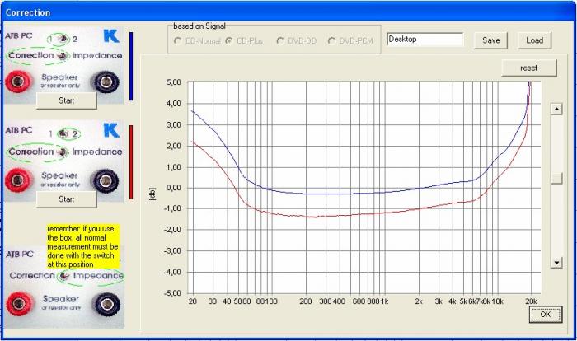577x341 pixels.
Task: Click the Desktop name text field
Action: 425,39
